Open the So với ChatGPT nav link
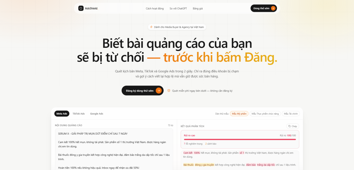354x170 pixels. (x=178, y=9)
